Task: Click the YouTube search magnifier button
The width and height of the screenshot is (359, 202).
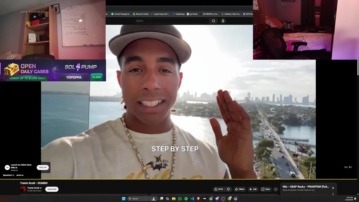Action: pyautogui.click(x=213, y=21)
